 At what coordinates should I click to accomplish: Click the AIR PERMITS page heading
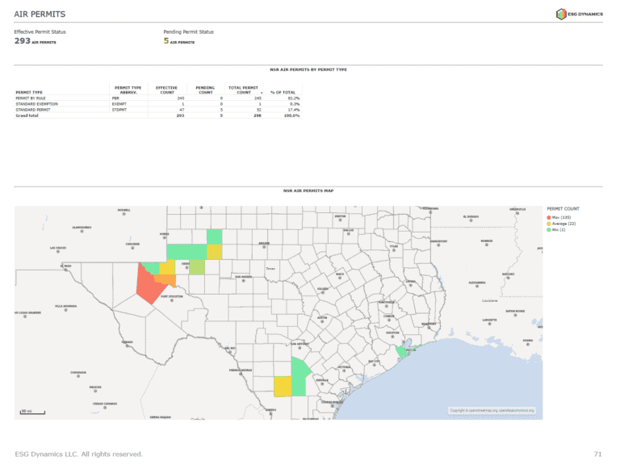click(40, 15)
